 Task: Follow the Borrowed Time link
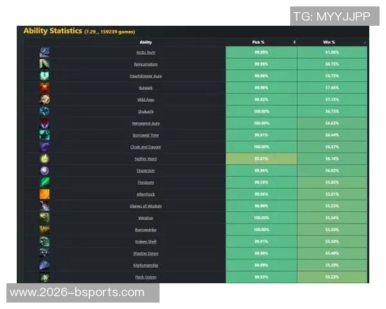[145, 135]
